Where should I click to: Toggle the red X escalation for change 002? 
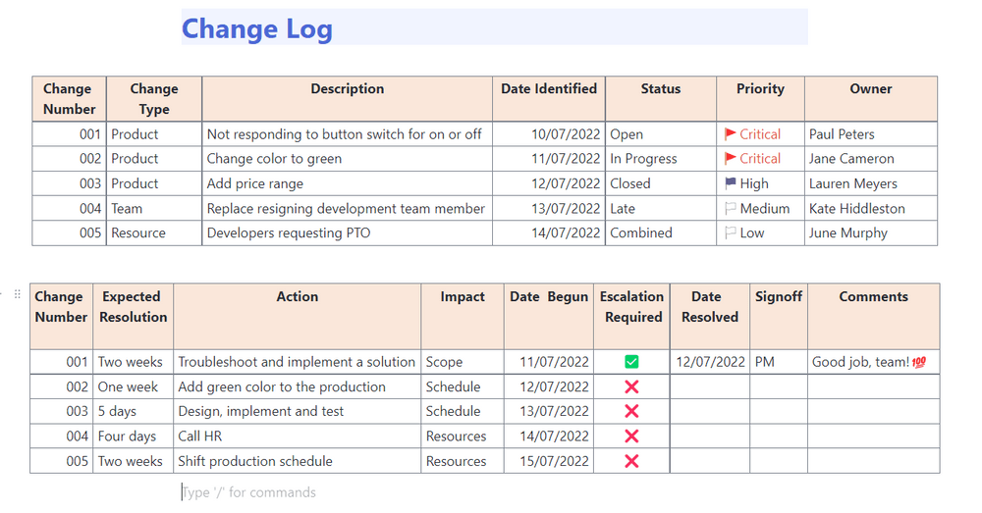point(631,387)
